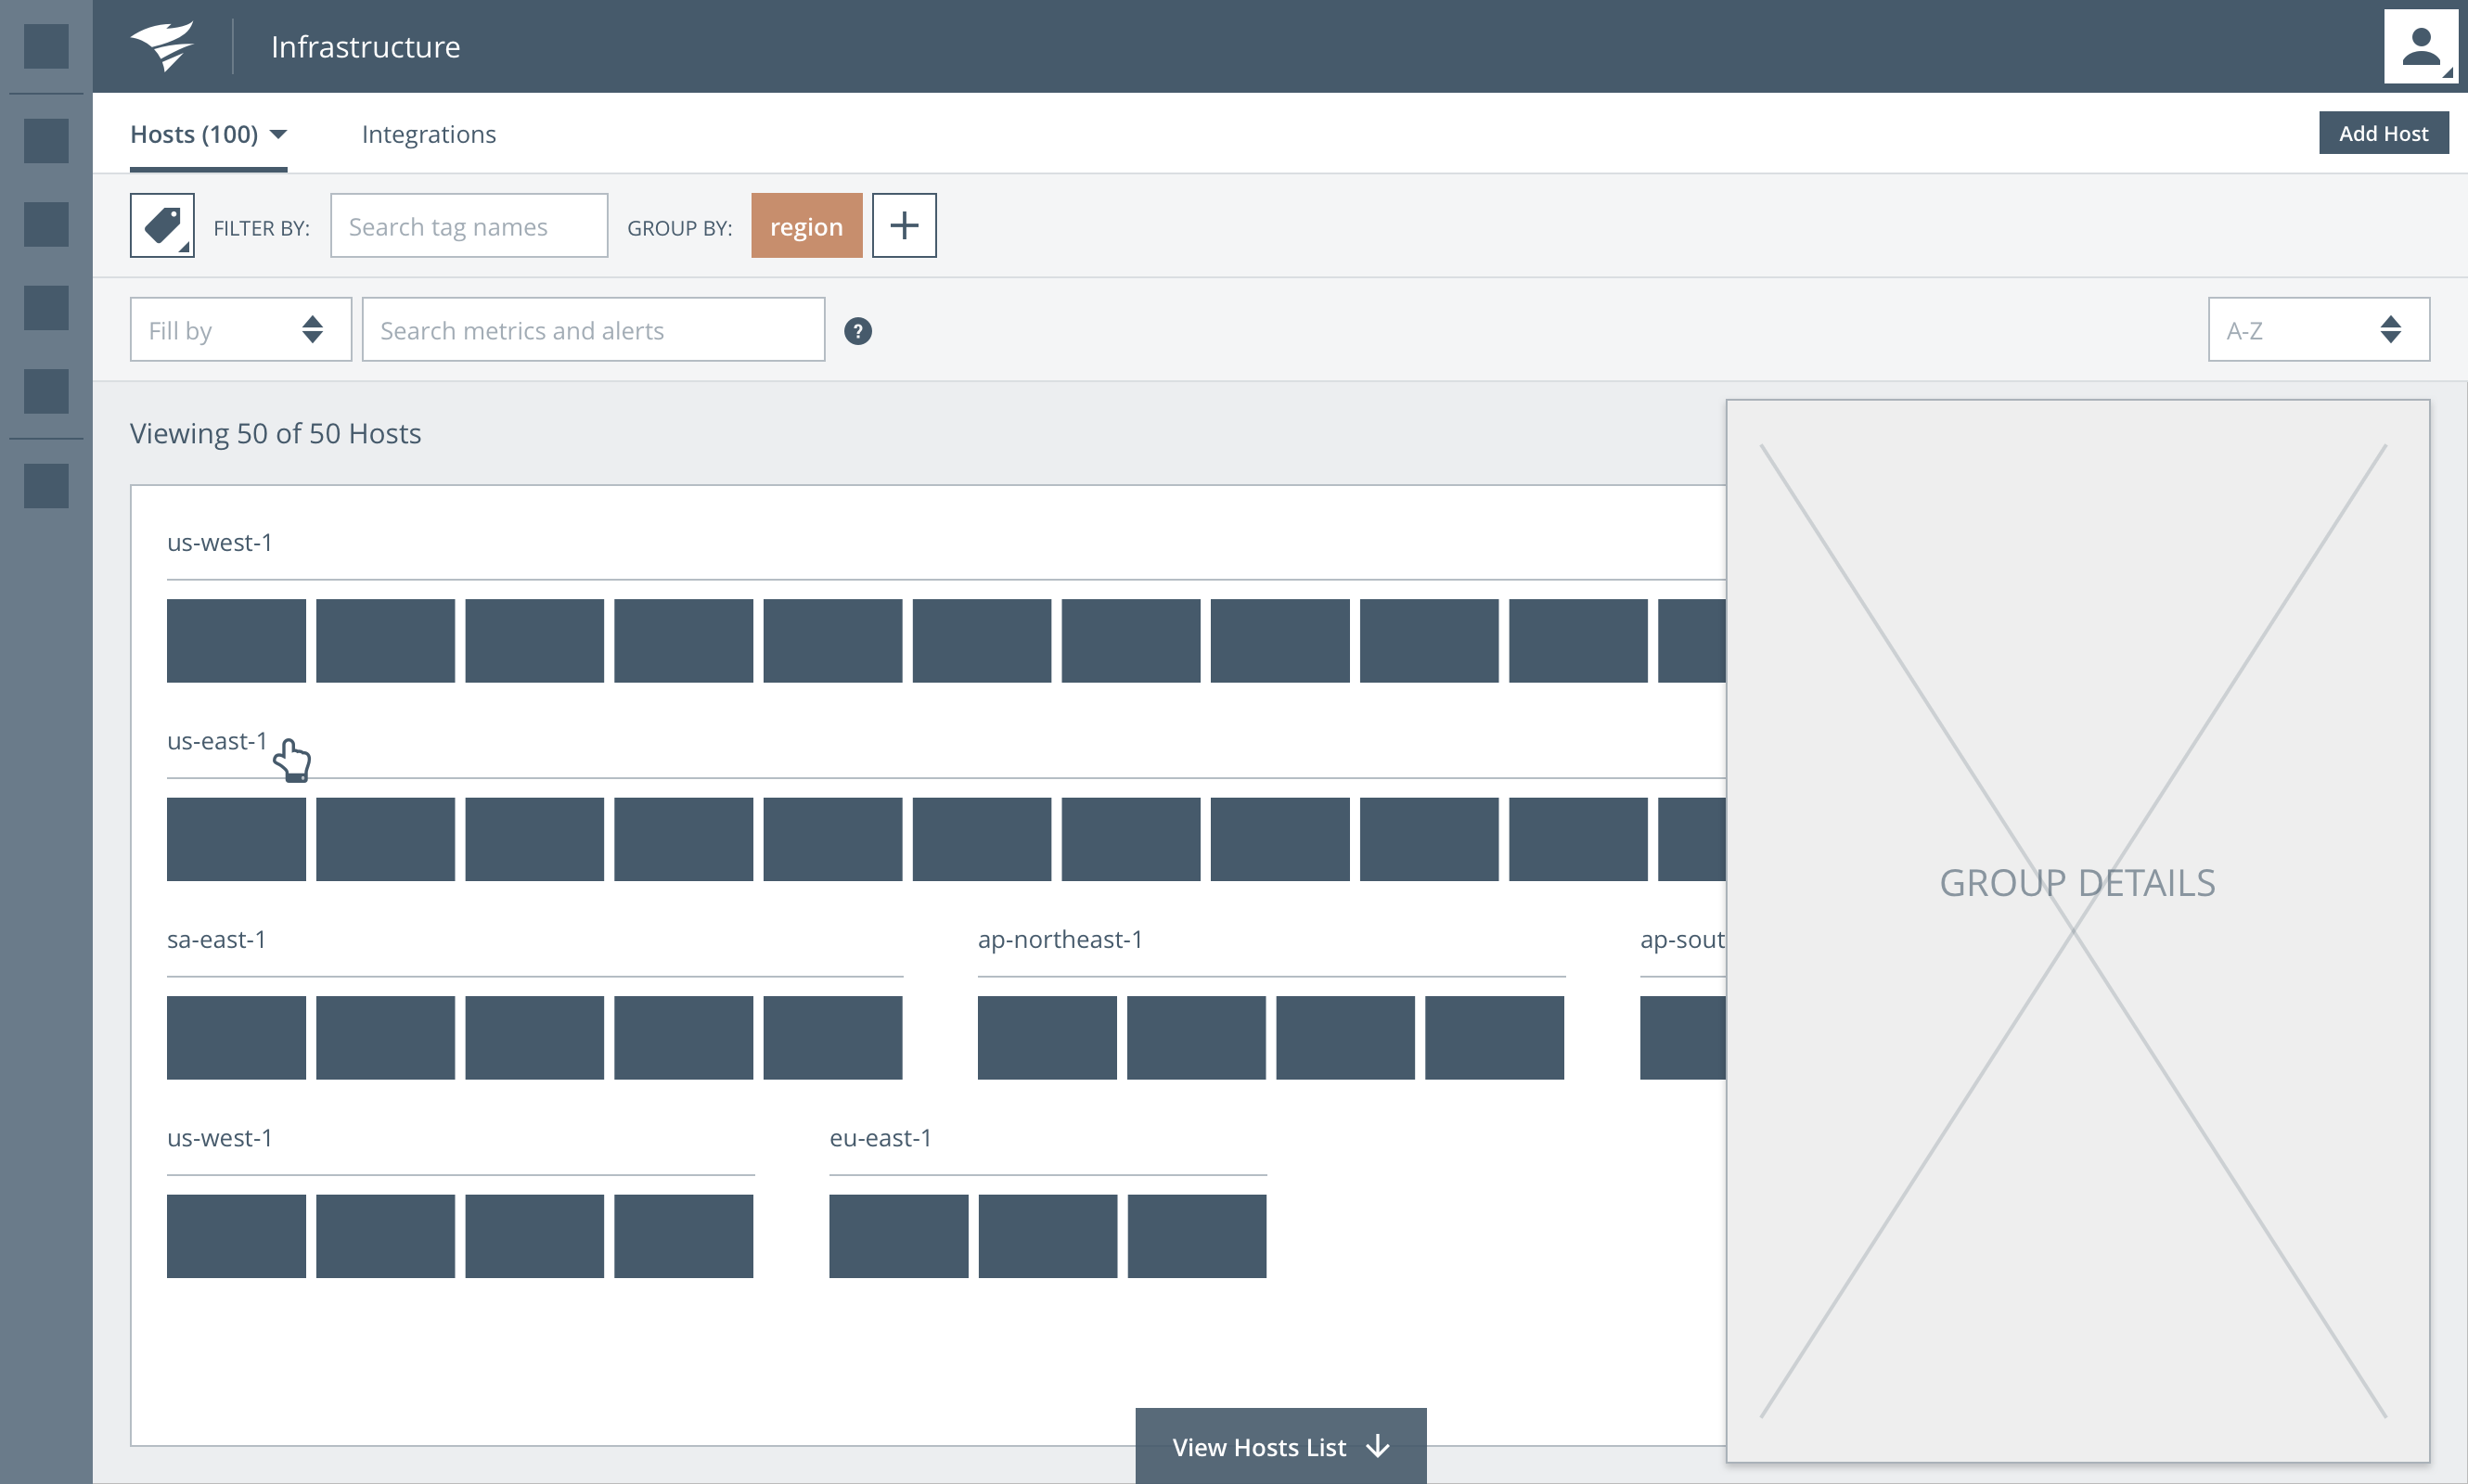The width and height of the screenshot is (2468, 1484).
Task: Click the help question mark icon
Action: [857, 331]
